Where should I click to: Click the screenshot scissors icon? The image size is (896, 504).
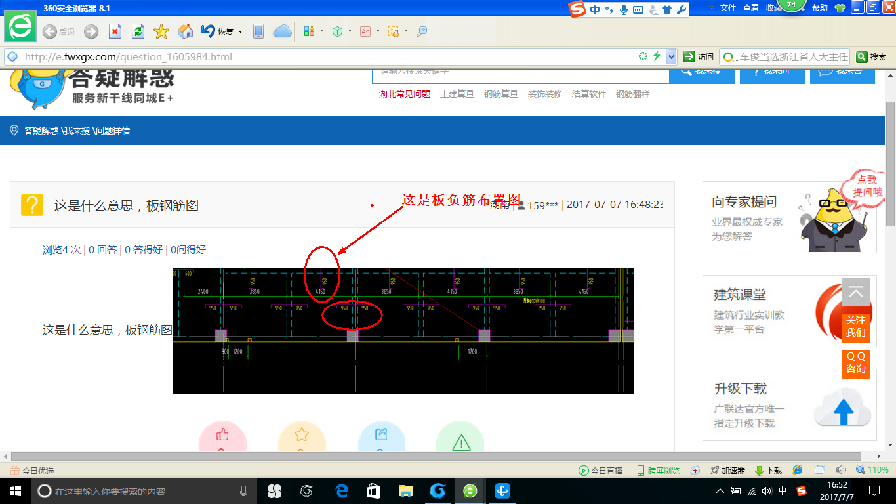click(x=394, y=31)
